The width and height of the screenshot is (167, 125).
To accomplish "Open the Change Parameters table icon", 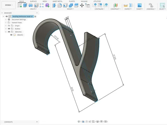I will pos(87,5).
